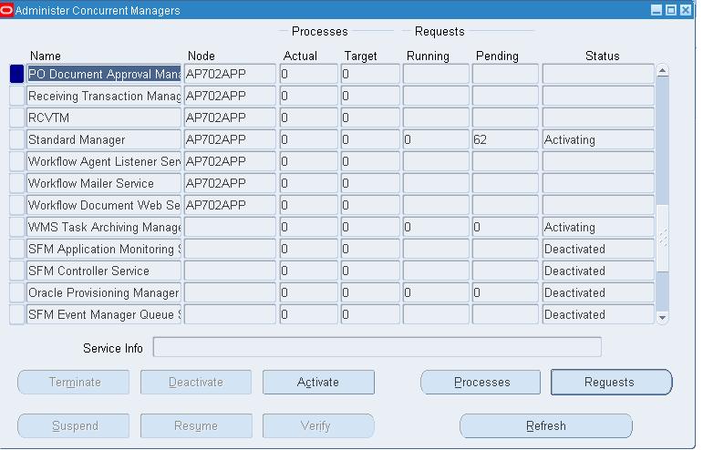The image size is (703, 450).
Task: Select the RCVTM row indicator box
Action: pos(16,118)
